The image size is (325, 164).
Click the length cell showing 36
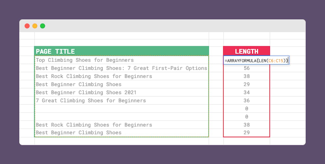247,100
